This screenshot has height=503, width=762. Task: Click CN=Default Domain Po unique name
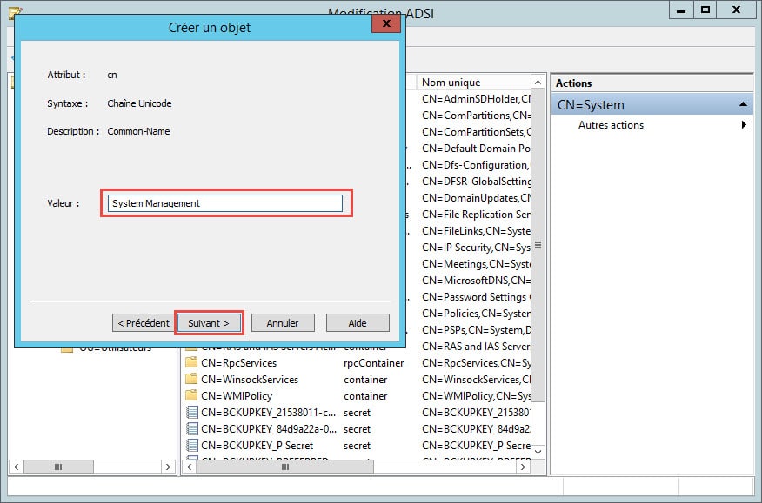pos(477,148)
